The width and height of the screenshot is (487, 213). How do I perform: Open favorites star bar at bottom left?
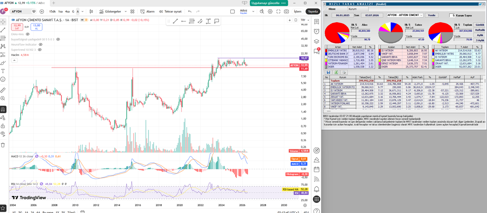3,209
